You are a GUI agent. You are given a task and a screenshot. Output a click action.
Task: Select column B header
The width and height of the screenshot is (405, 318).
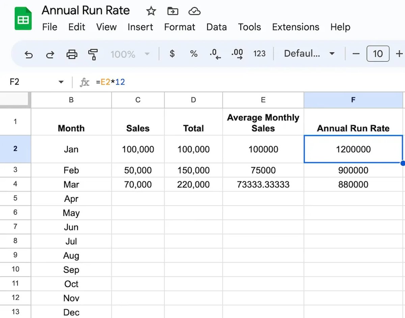coord(71,100)
